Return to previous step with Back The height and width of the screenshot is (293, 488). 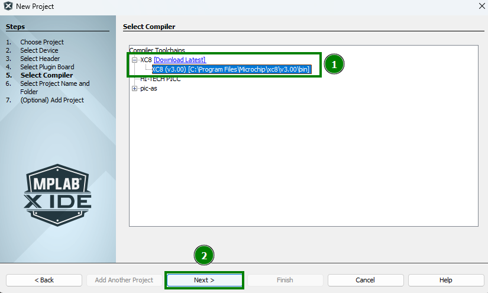pos(44,280)
